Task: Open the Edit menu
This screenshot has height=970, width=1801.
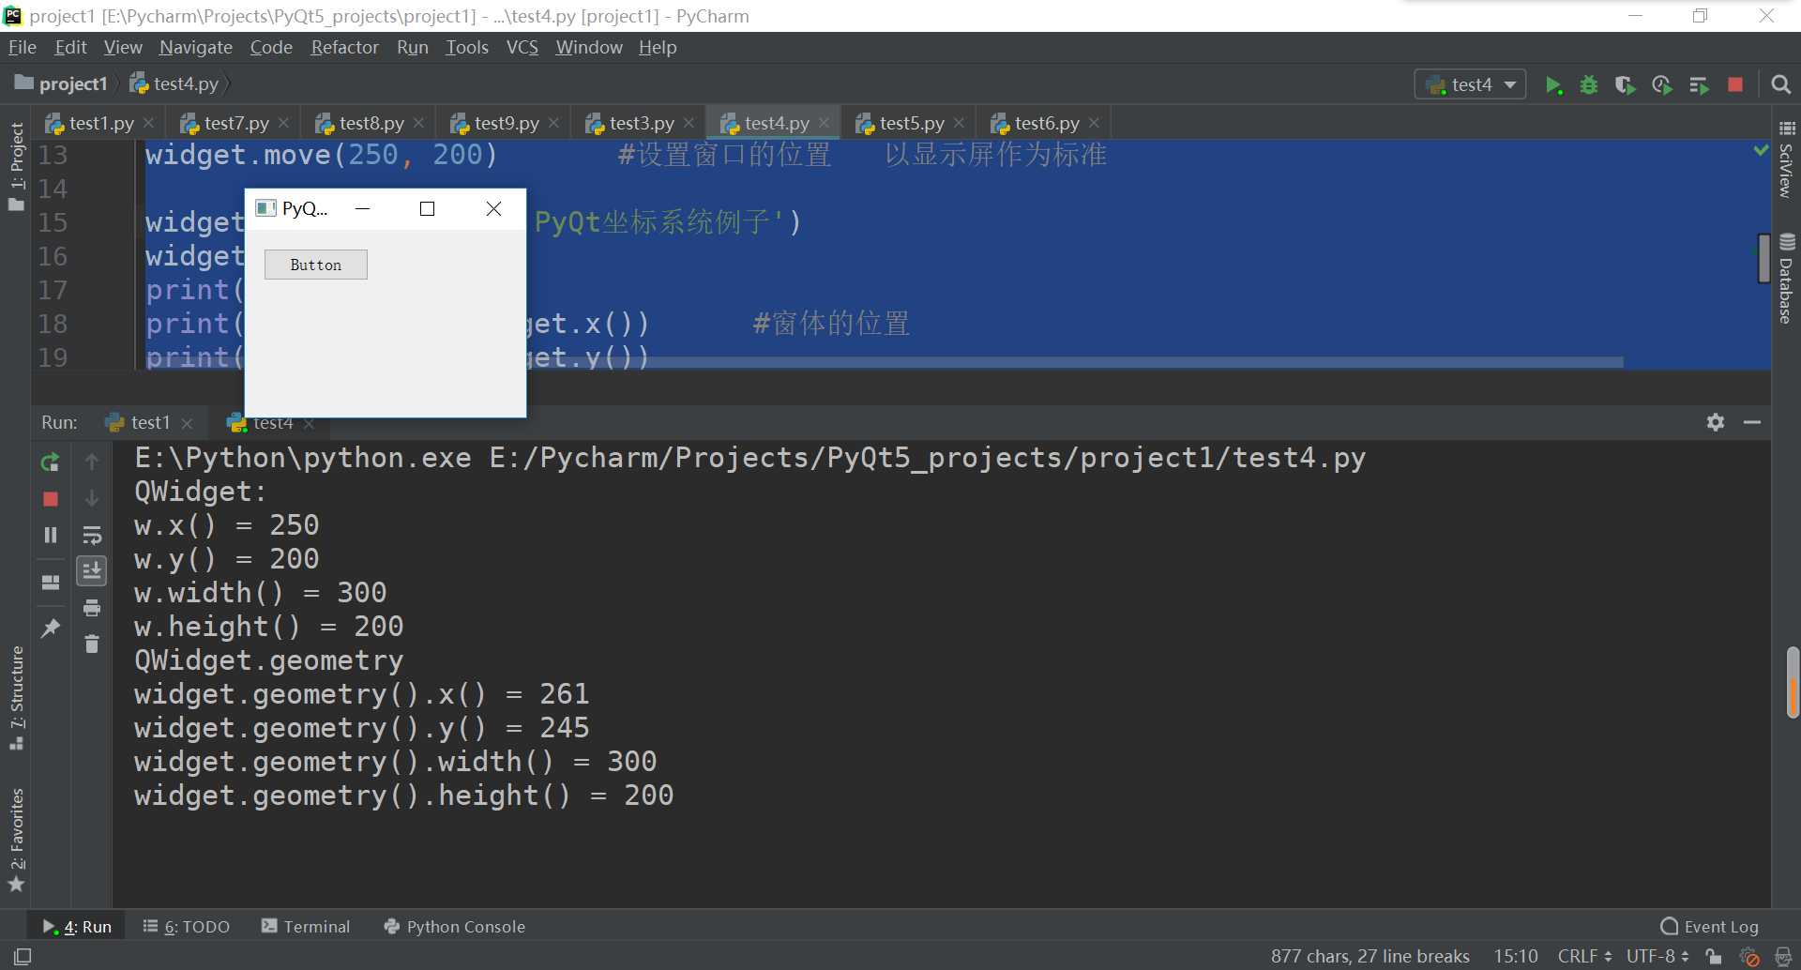Action: (x=70, y=47)
